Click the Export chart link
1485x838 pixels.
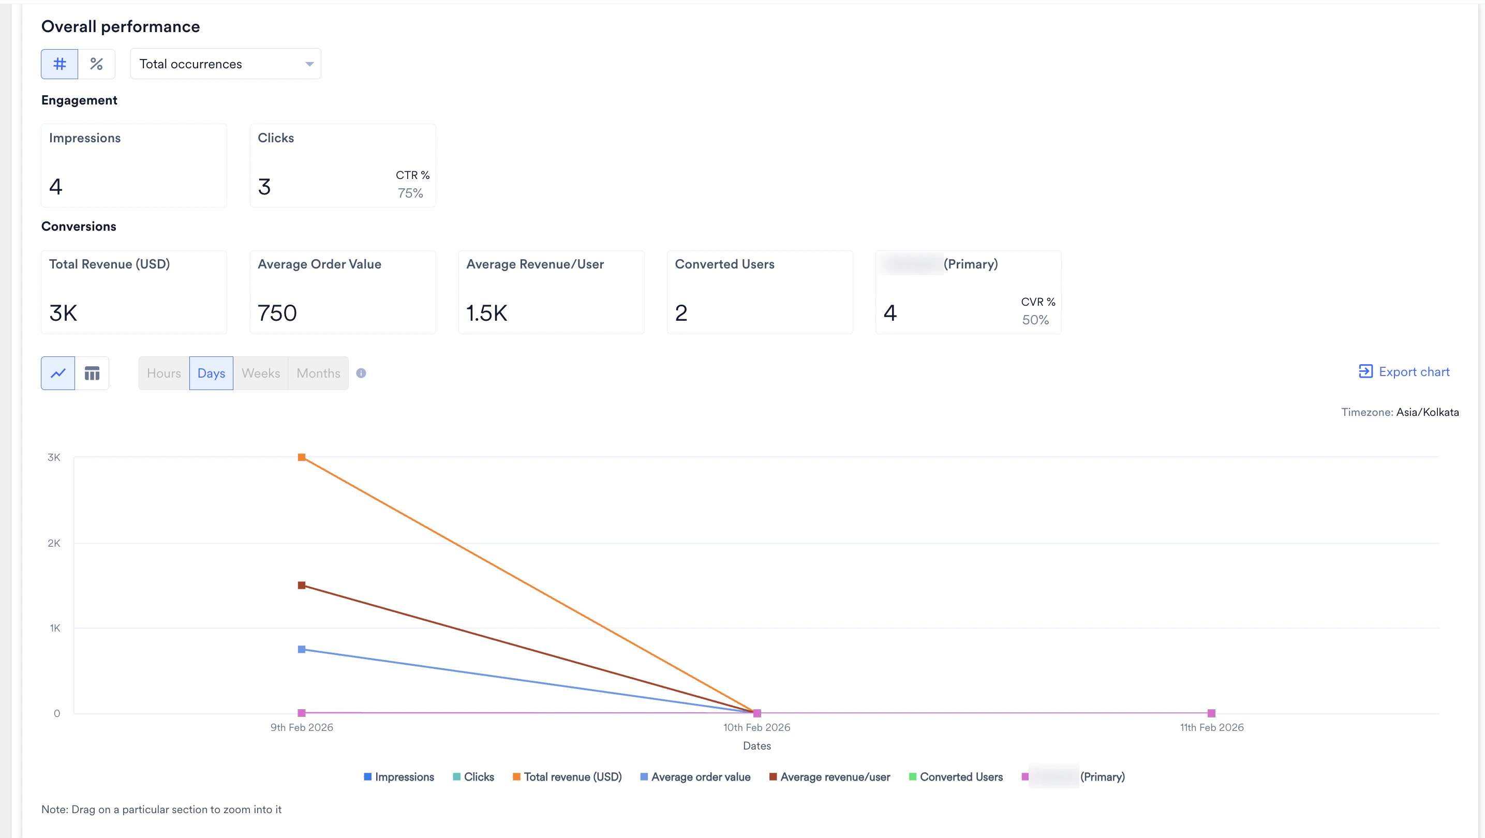pyautogui.click(x=1414, y=371)
